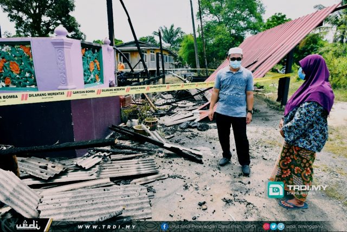Screen dimensions: 347x232
Task: Click the 'TRDI.MY' watermark title text
Action: click(307, 188)
